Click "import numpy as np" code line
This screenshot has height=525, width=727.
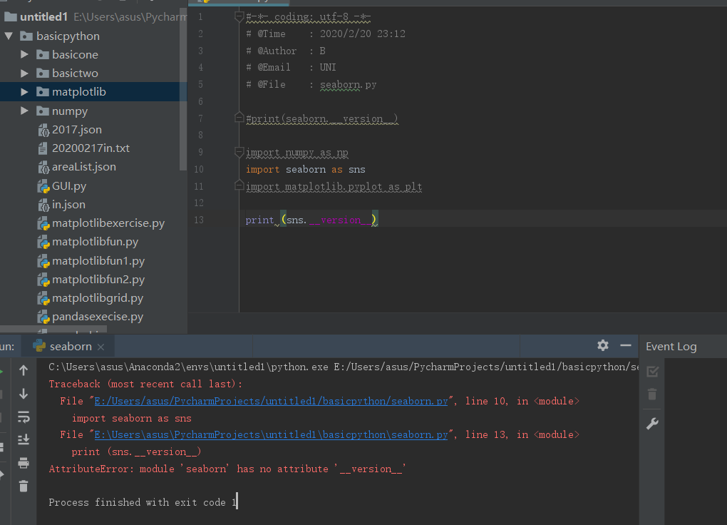pos(297,152)
